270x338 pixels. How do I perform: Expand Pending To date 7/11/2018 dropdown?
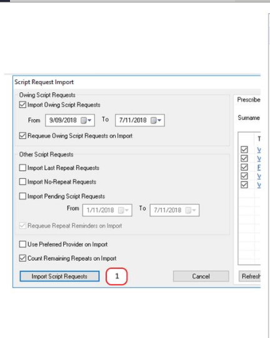[x=194, y=210]
